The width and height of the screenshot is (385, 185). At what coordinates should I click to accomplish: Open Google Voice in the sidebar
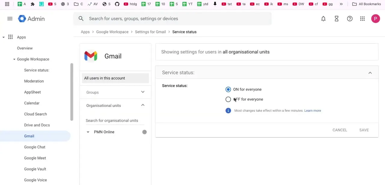pyautogui.click(x=35, y=180)
